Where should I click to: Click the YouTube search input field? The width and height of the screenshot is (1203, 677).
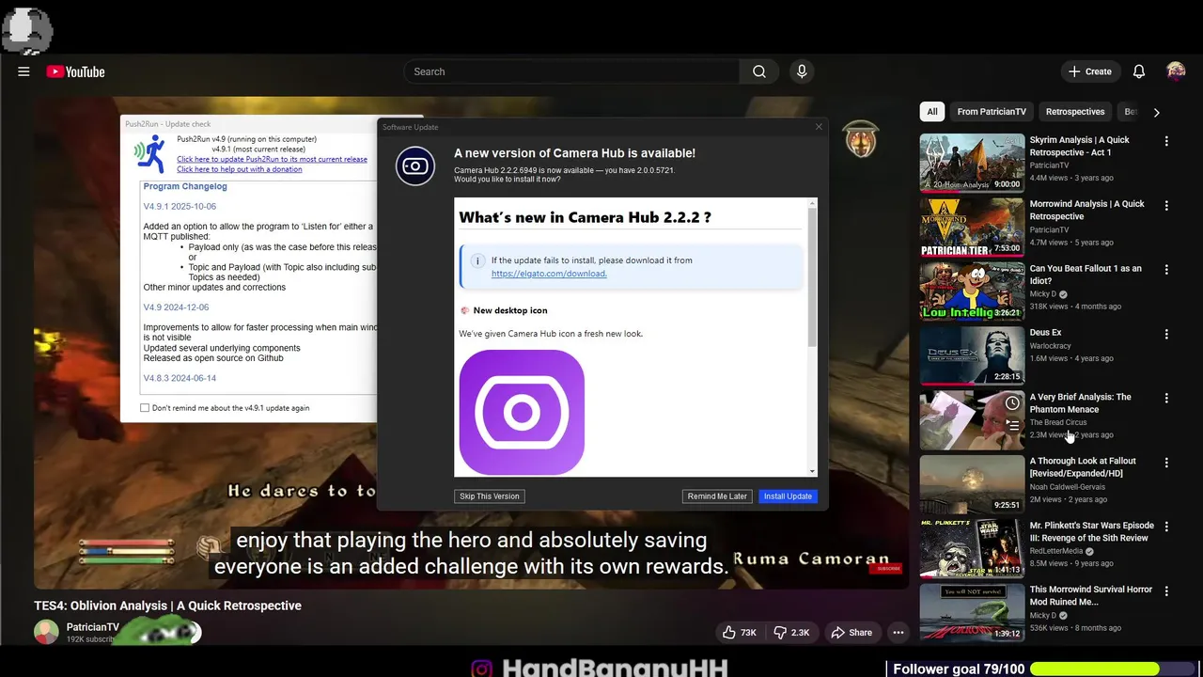[x=571, y=71]
